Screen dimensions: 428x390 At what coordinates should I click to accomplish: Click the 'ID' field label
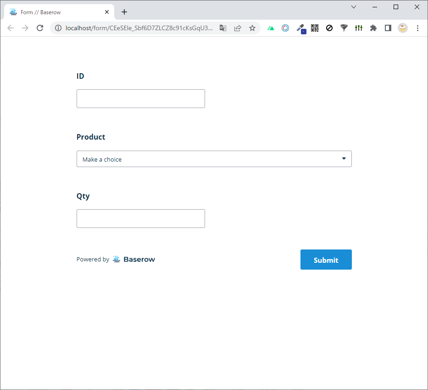(80, 76)
